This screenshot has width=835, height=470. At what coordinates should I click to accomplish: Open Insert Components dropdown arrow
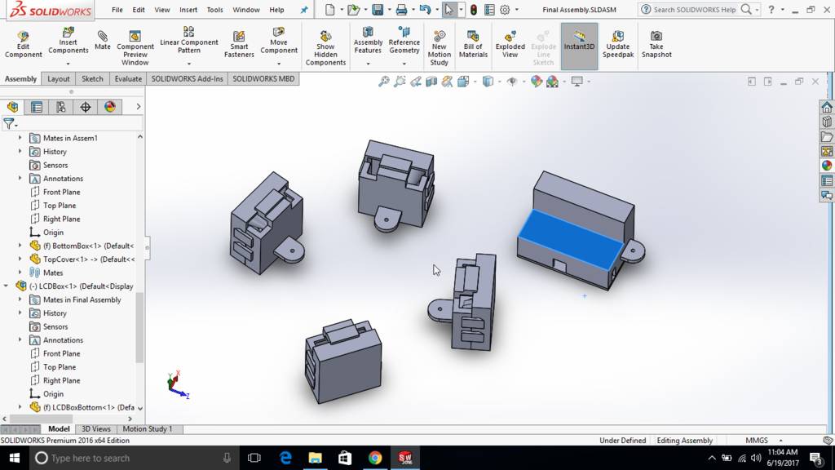coord(68,64)
